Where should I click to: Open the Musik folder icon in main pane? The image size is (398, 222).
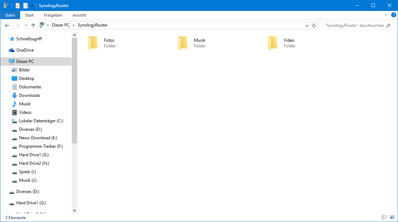(x=183, y=43)
